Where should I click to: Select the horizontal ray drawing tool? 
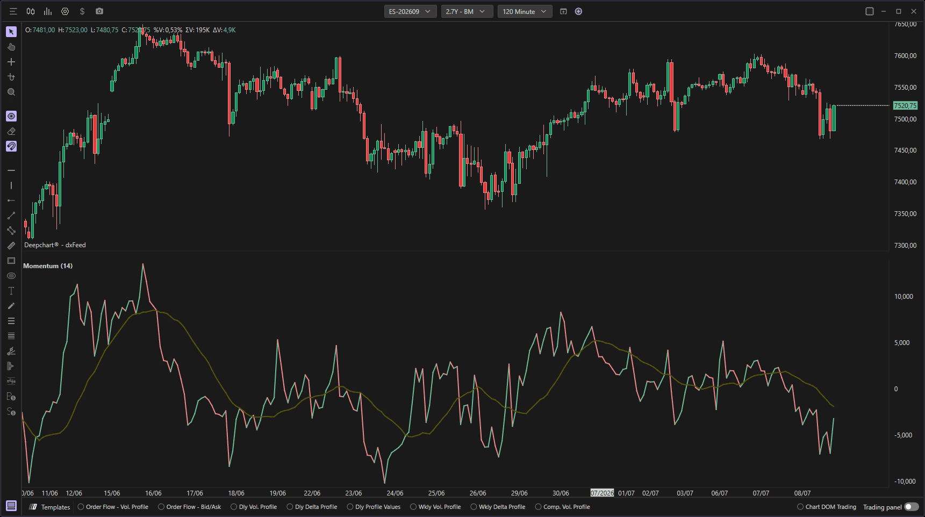(x=11, y=200)
